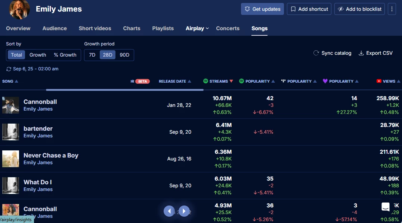Viewport: 402px width, 223px height.
Task: Click Export CSV download button
Action: [375, 53]
